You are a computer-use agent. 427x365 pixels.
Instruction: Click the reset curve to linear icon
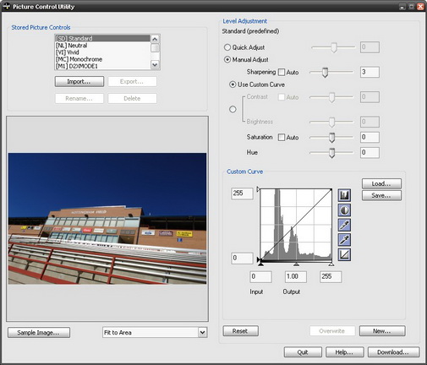344,255
